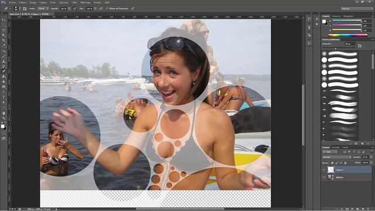Open the workspace switcher dropdown

coord(357,9)
